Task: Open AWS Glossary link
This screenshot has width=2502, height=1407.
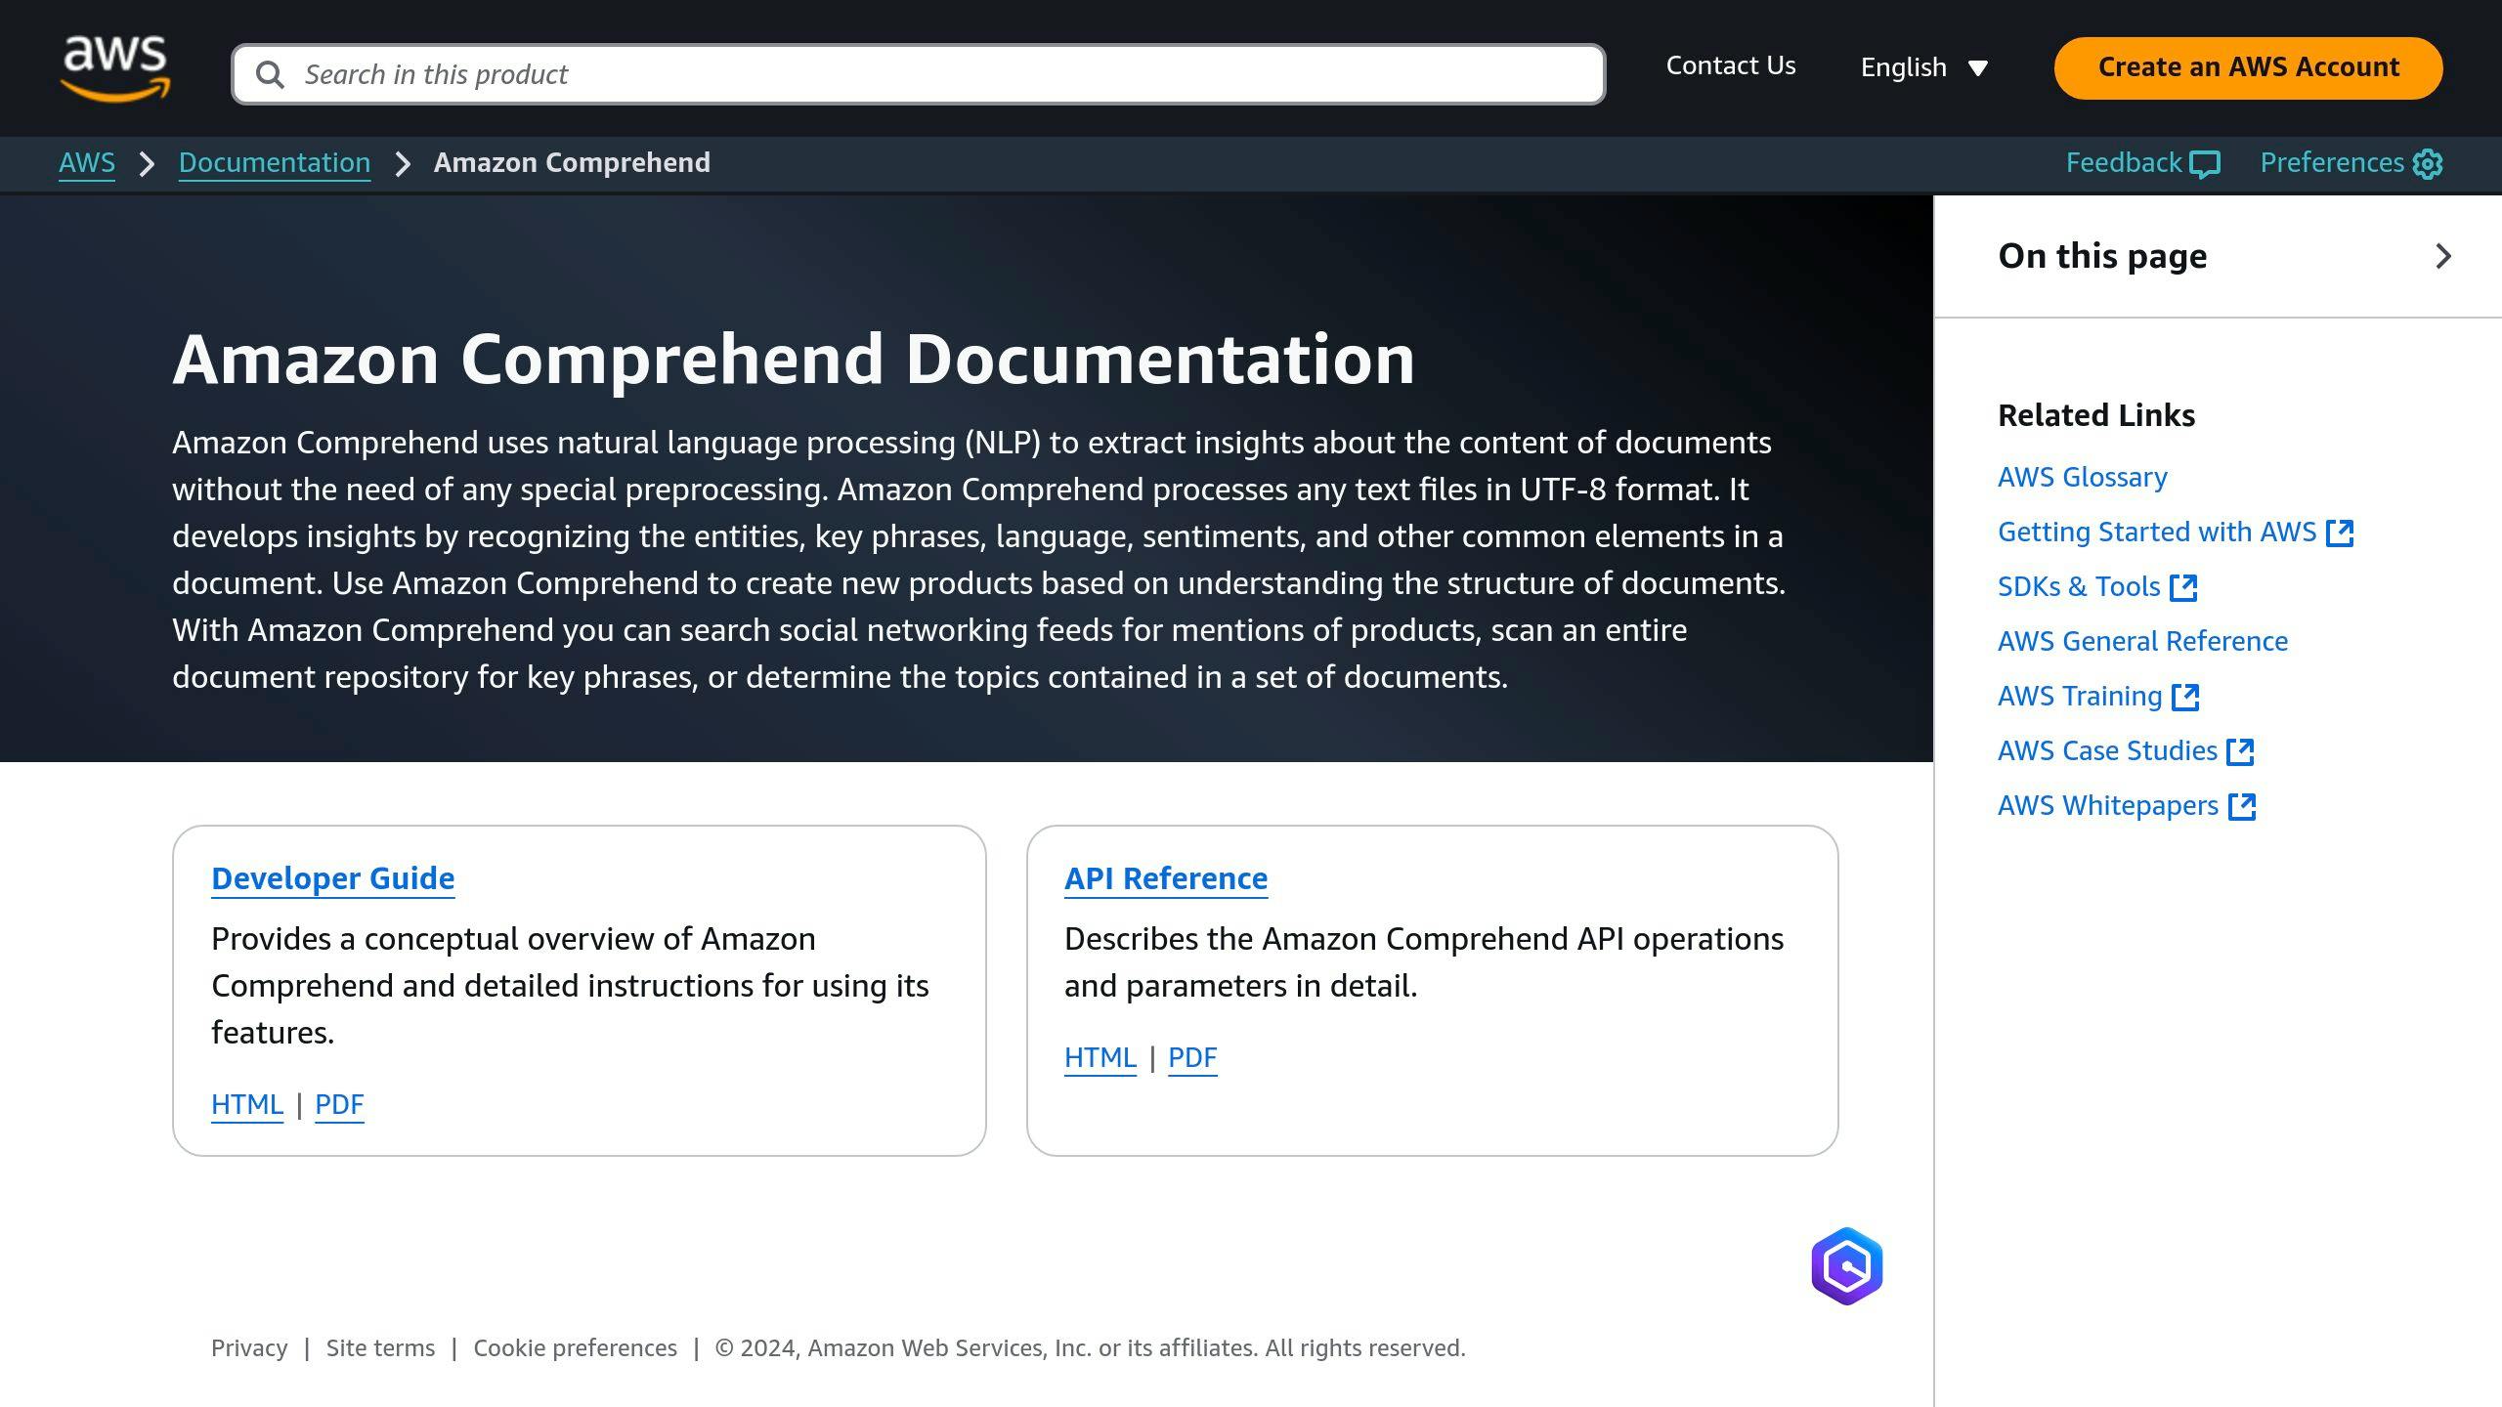Action: (x=2083, y=478)
